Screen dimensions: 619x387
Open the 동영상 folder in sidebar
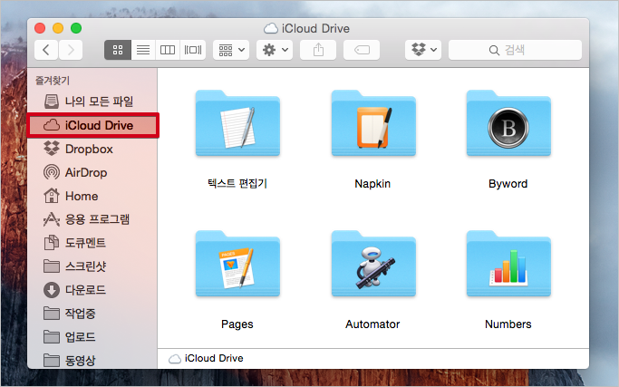click(92, 360)
